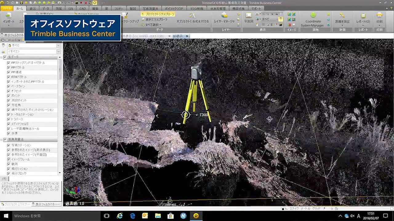
Task: Close the 3D表示 view tab
Action: click(x=187, y=36)
